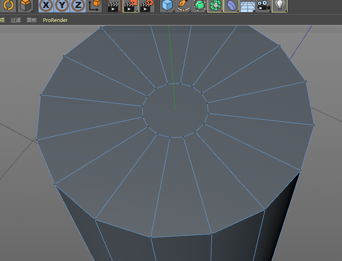Switch the coordinate system icon
342x261 pixels.
point(94,5)
